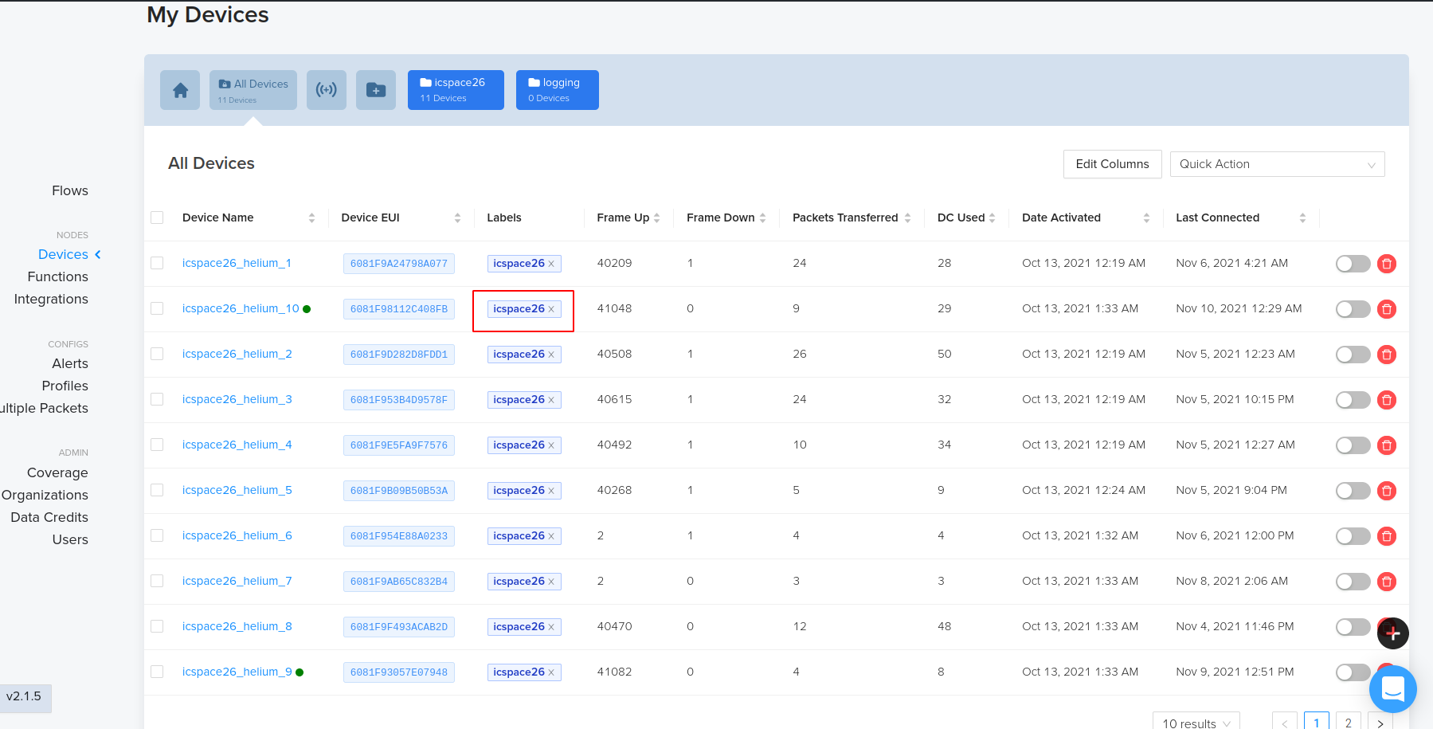Remove icspace26 label from icspace26_helium_2
Screen dimensions: 1433x729
point(551,355)
